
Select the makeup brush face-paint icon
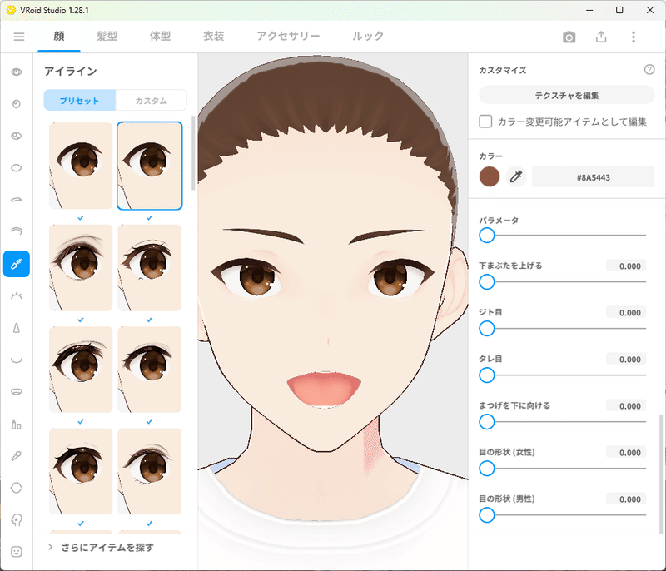[17, 456]
